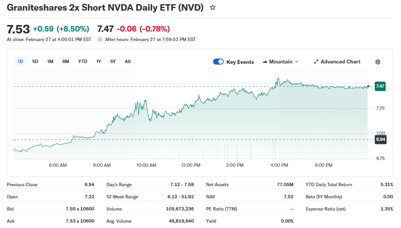Click the Expense Ratio (net) label

pos(325,209)
